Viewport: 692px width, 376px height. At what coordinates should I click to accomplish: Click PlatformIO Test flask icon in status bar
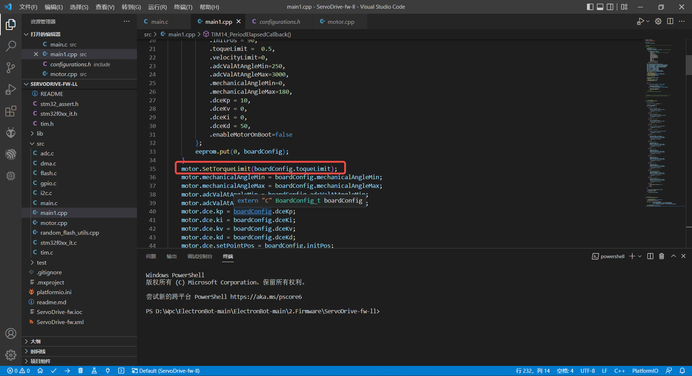tap(94, 371)
